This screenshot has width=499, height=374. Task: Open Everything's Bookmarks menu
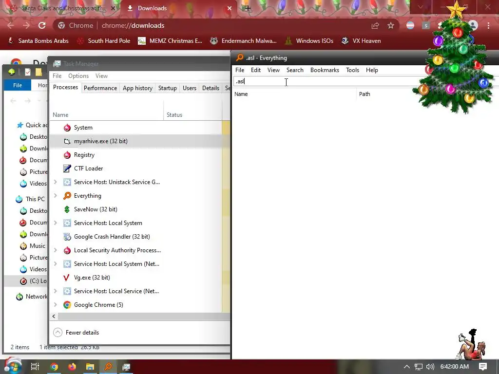click(325, 70)
